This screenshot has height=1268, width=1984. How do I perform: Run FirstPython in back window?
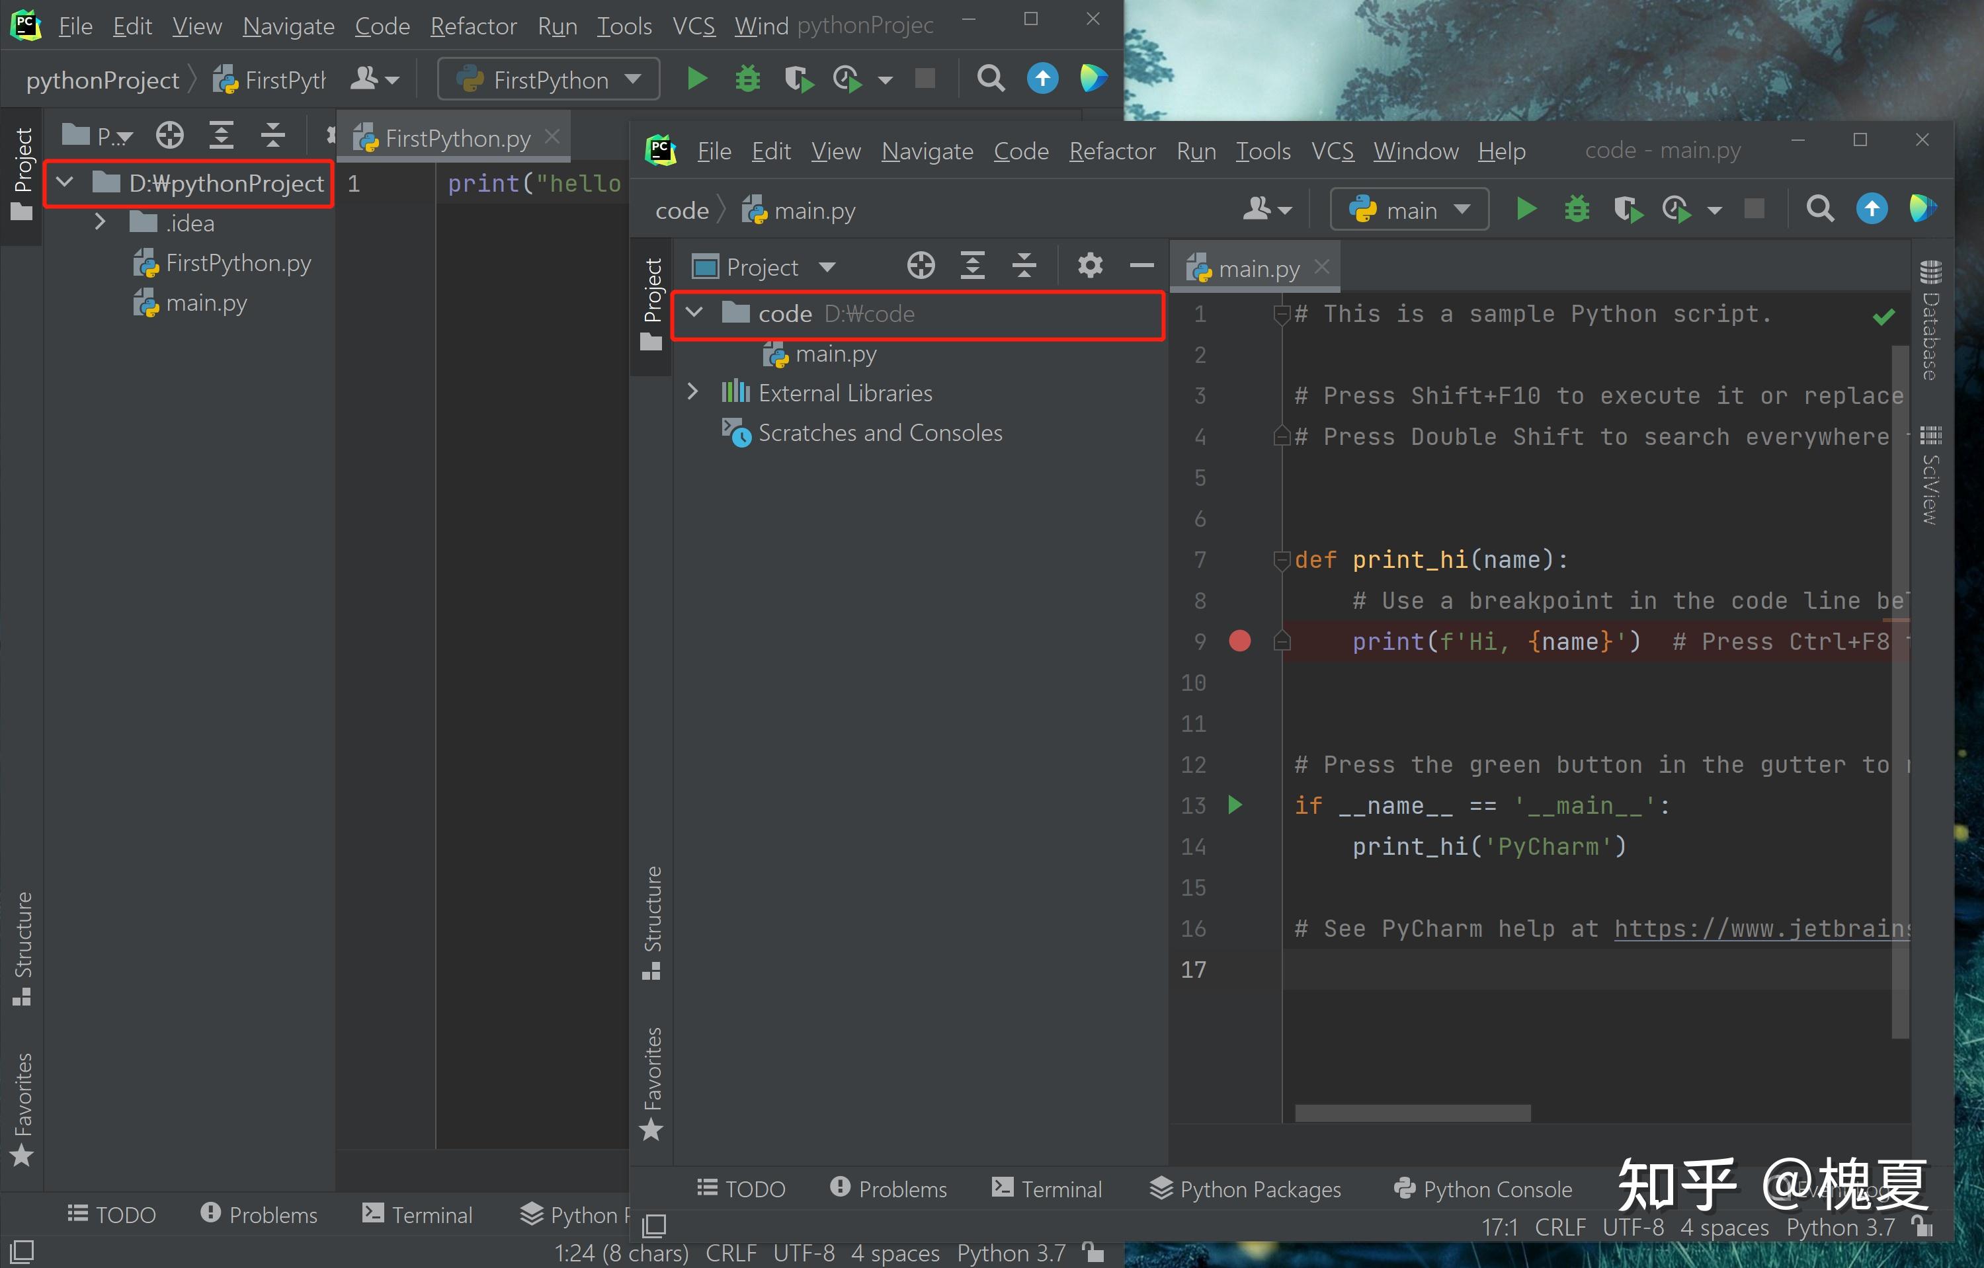pyautogui.click(x=697, y=79)
